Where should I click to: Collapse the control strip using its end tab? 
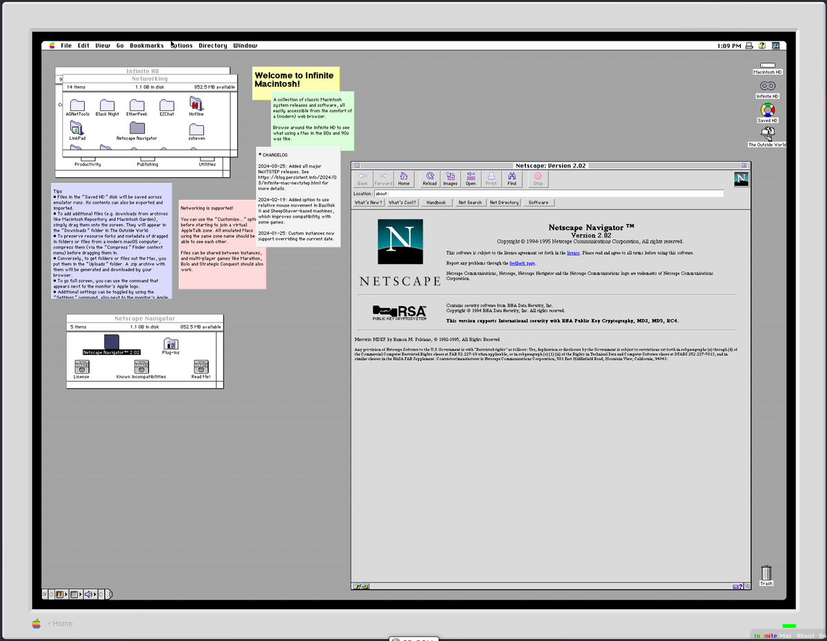point(110,594)
